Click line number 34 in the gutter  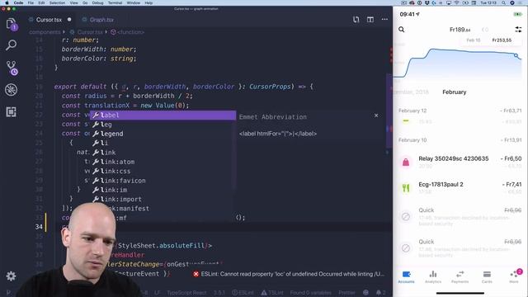click(x=39, y=227)
